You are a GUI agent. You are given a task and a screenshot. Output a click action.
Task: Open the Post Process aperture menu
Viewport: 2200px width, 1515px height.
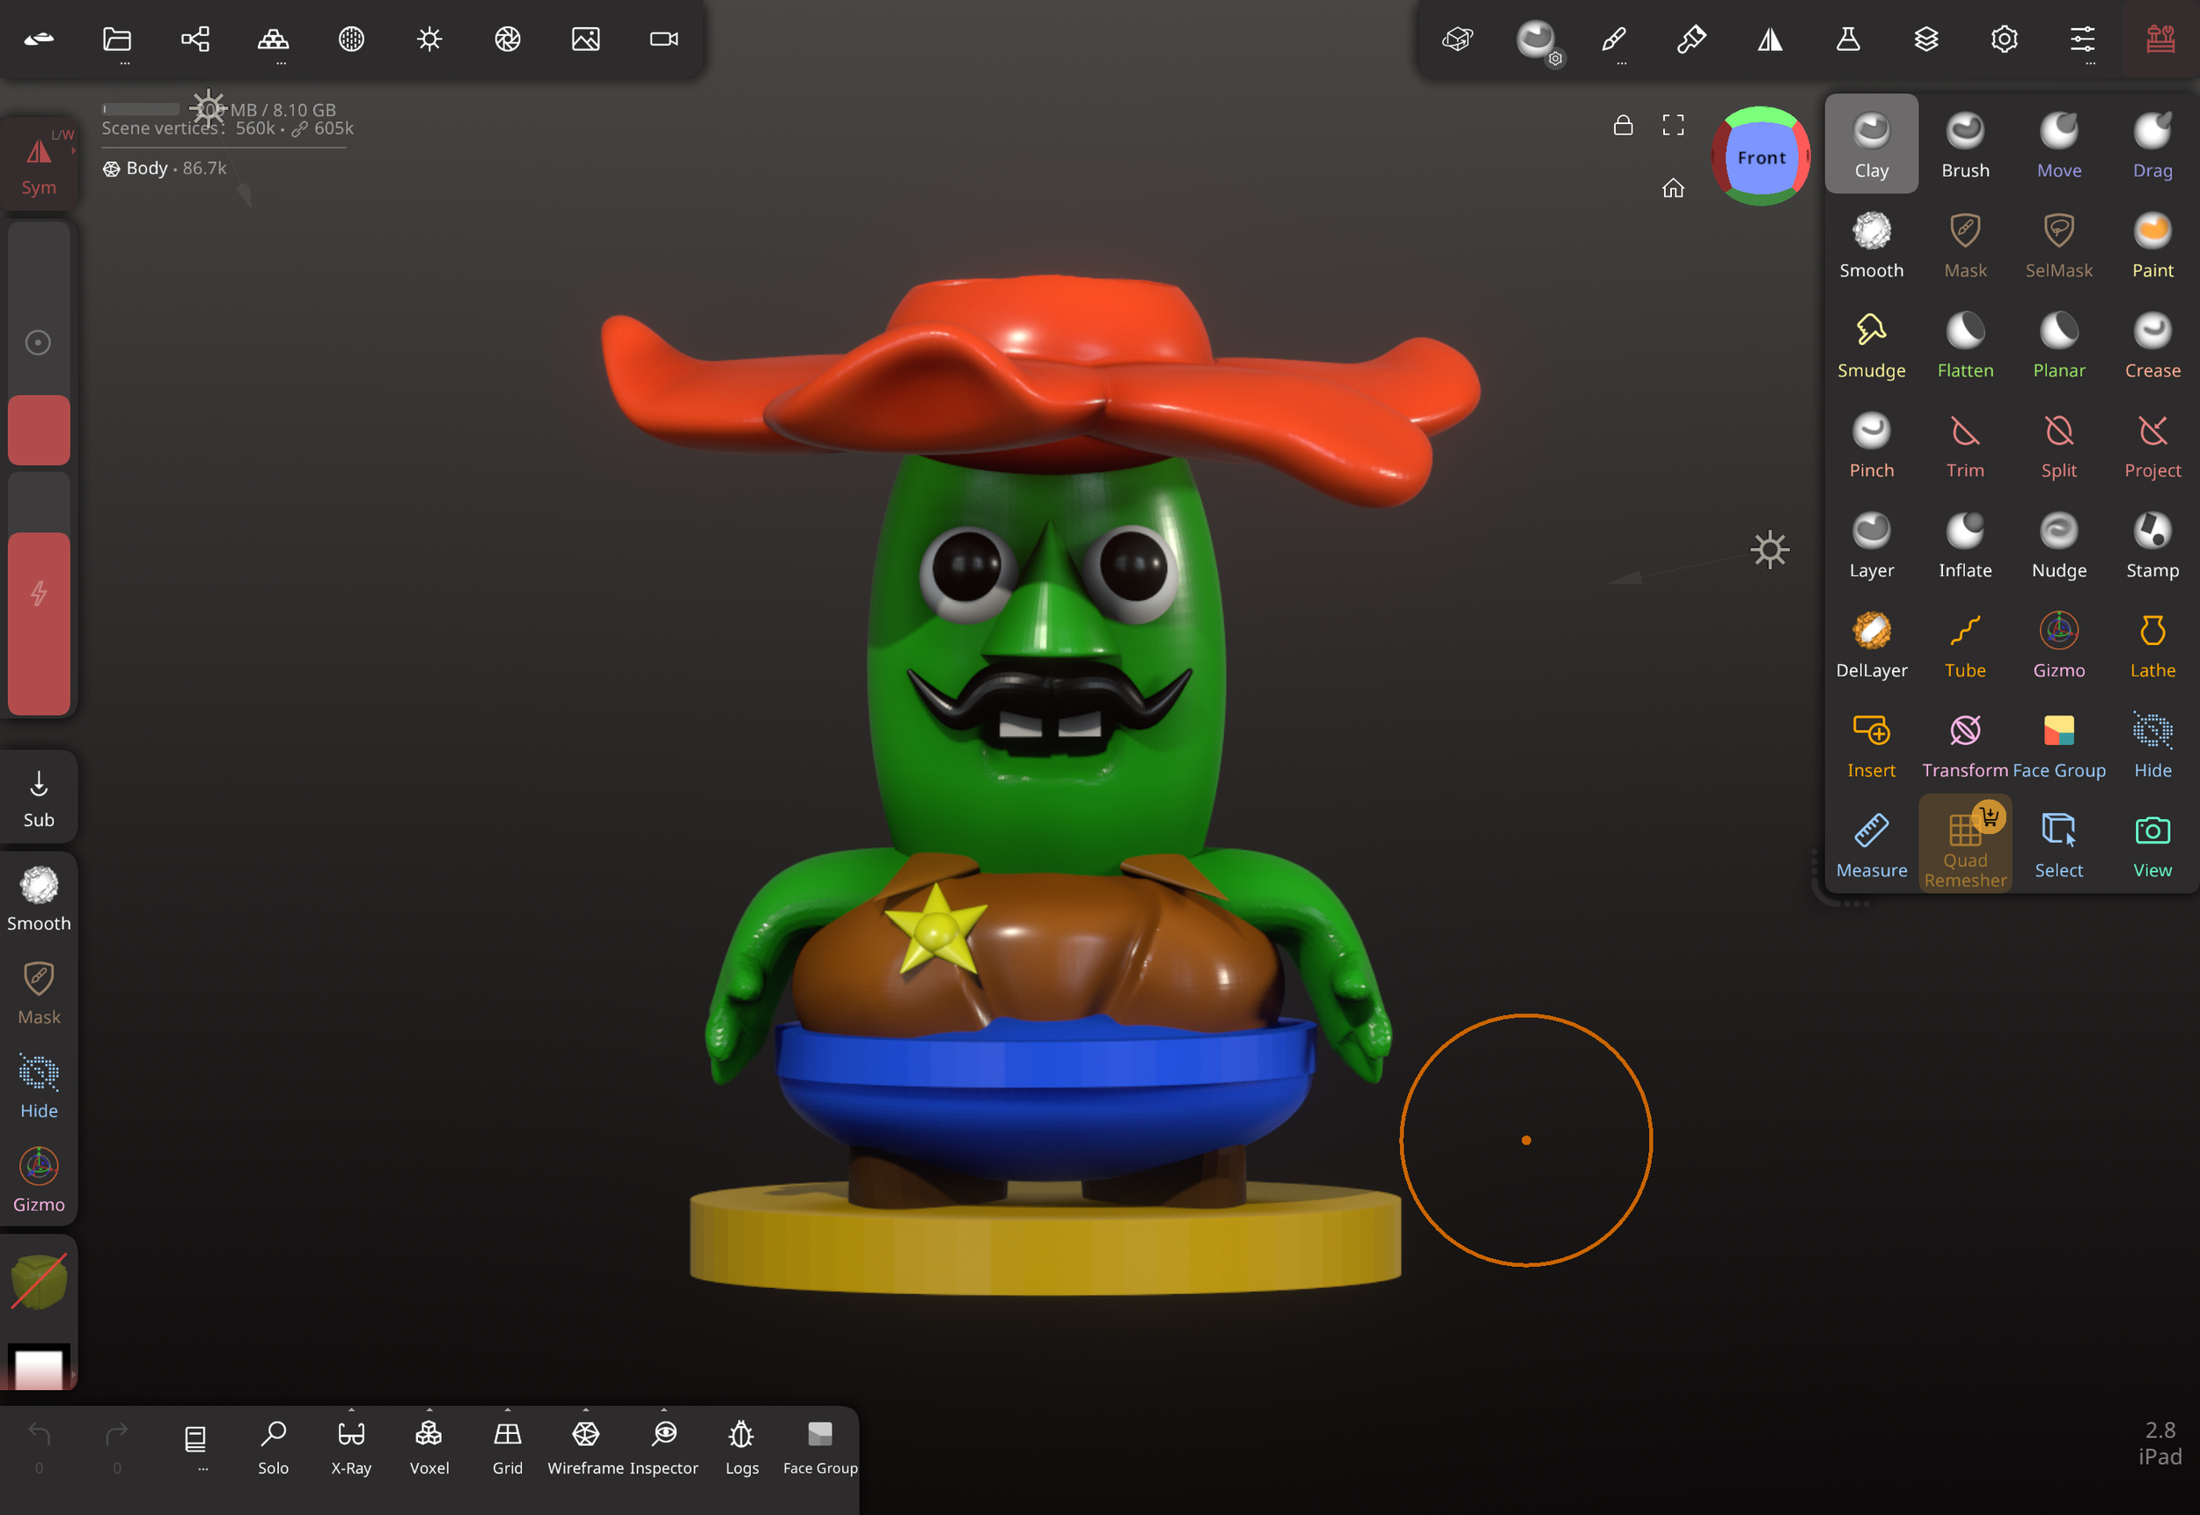point(507,39)
